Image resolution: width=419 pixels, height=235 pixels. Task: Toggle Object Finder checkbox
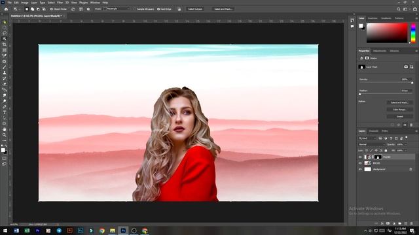pos(52,9)
